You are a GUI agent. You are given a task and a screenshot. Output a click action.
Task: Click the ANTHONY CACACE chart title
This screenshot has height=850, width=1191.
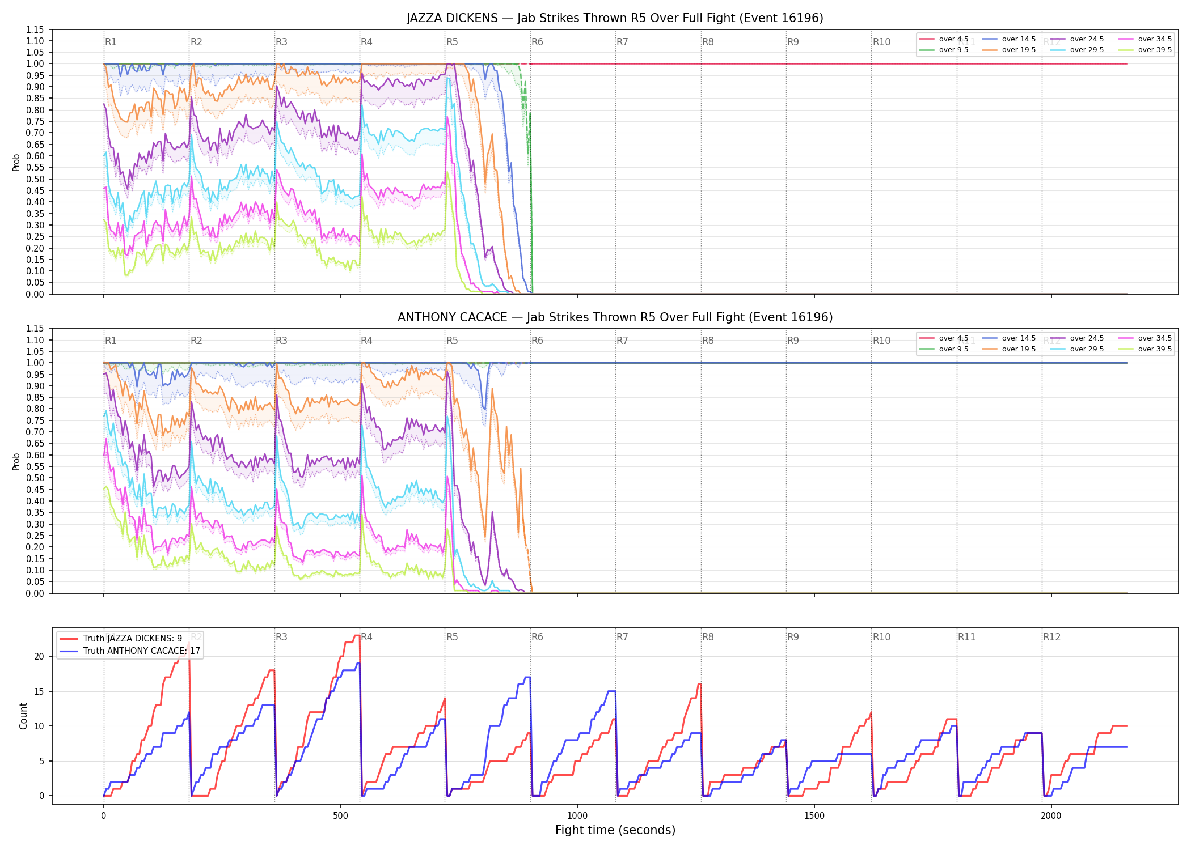click(x=615, y=317)
